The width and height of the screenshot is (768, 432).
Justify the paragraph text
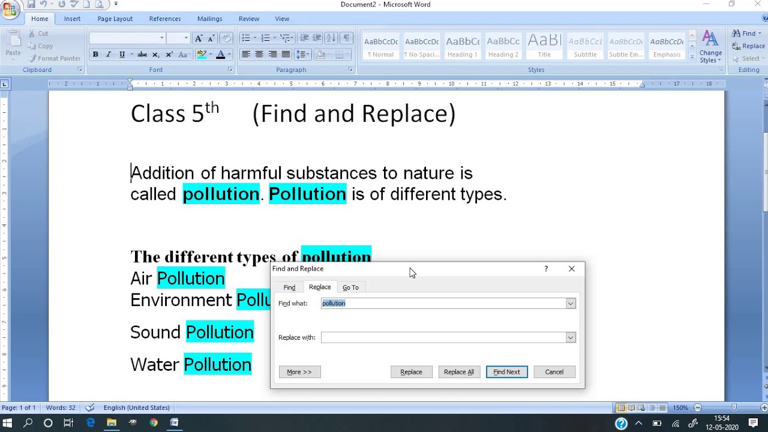tap(286, 55)
